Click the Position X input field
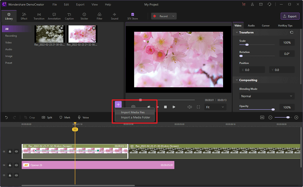The height and width of the screenshot is (187, 303). tap(252, 70)
